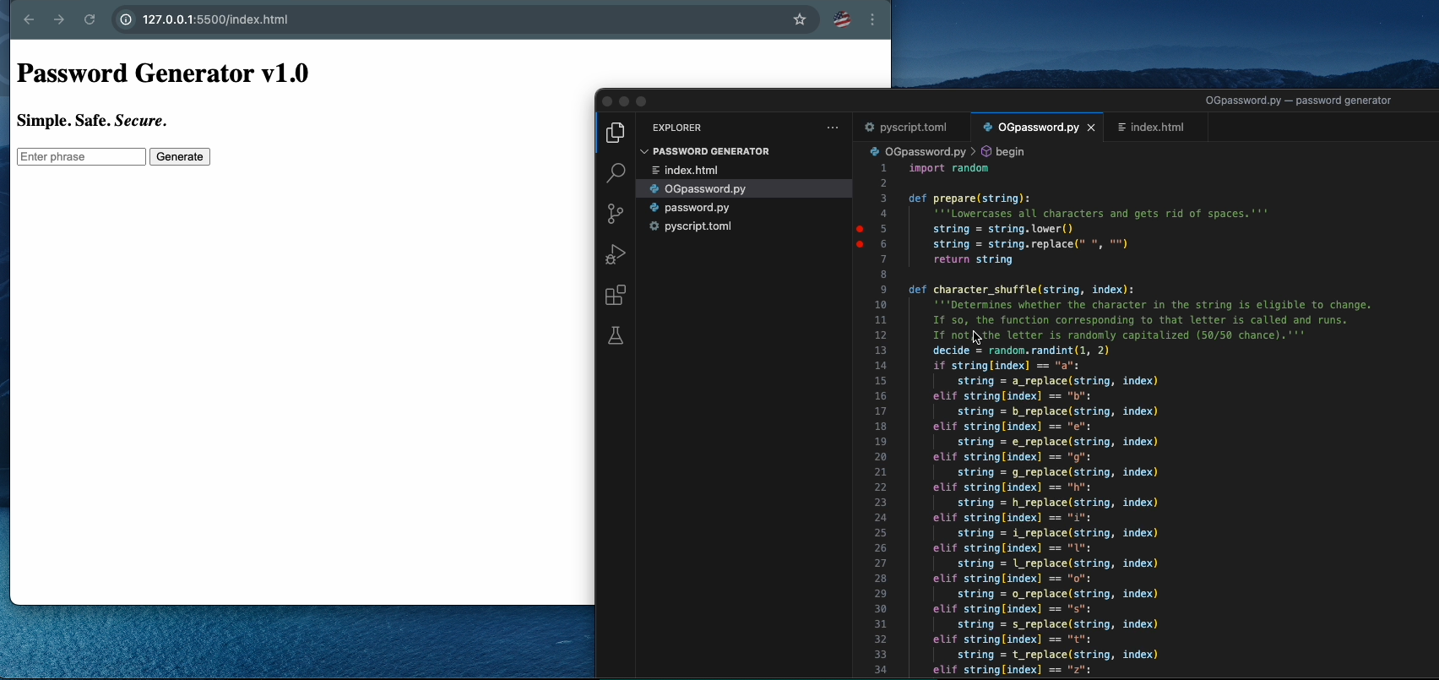Switch to the index.html tab
Image resolution: width=1439 pixels, height=680 pixels.
(1156, 128)
